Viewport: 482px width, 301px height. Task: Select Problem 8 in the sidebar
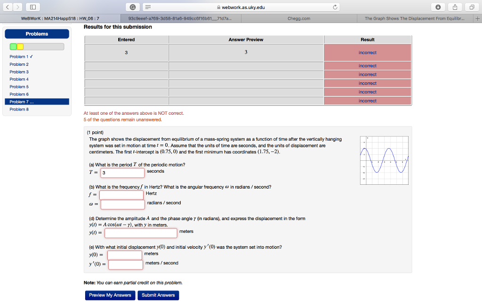tap(19, 109)
